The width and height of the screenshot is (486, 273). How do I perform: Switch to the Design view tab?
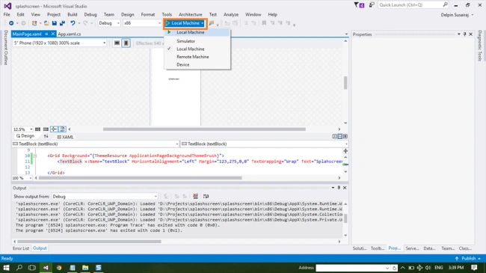[x=25, y=136]
